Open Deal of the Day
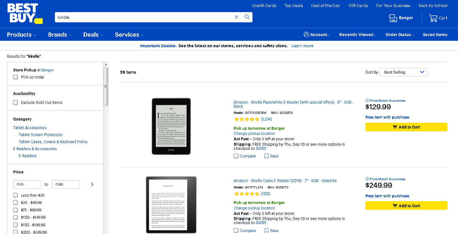 (326, 5)
